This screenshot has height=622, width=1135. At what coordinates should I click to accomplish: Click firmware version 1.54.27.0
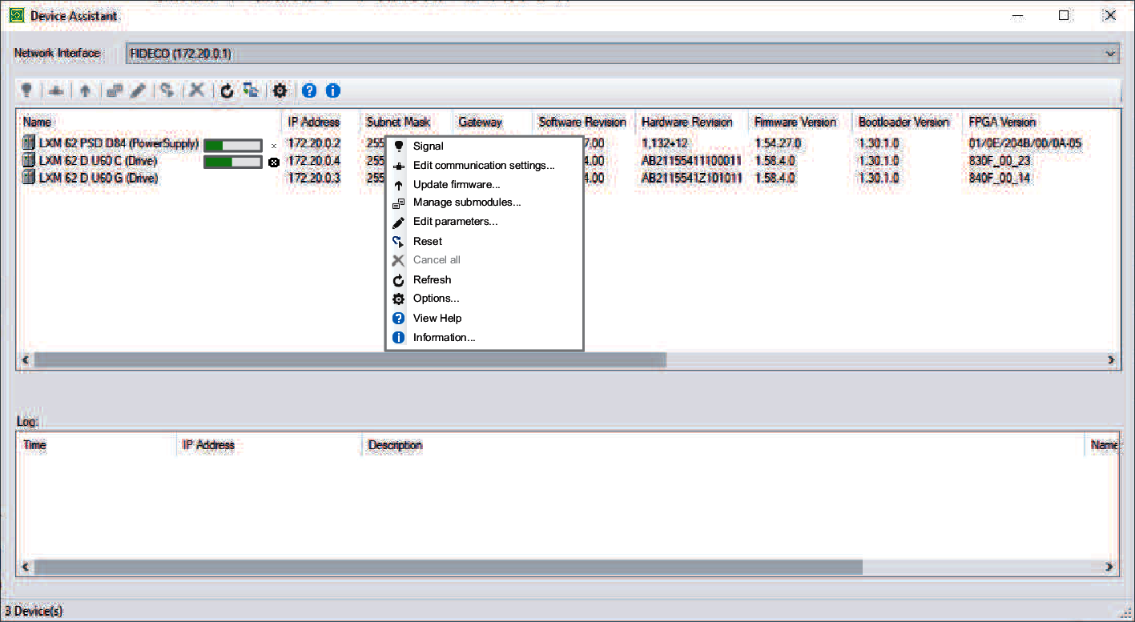777,144
